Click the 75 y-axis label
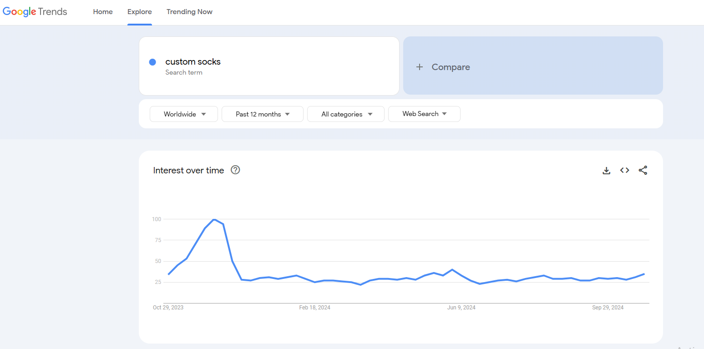The width and height of the screenshot is (704, 349). tap(158, 240)
